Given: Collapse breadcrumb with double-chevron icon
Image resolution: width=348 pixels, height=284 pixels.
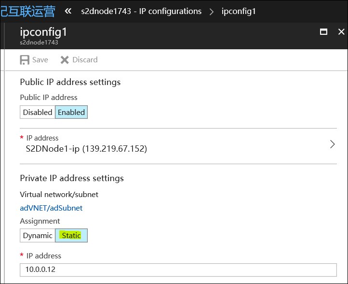Looking at the screenshot, I should point(68,11).
